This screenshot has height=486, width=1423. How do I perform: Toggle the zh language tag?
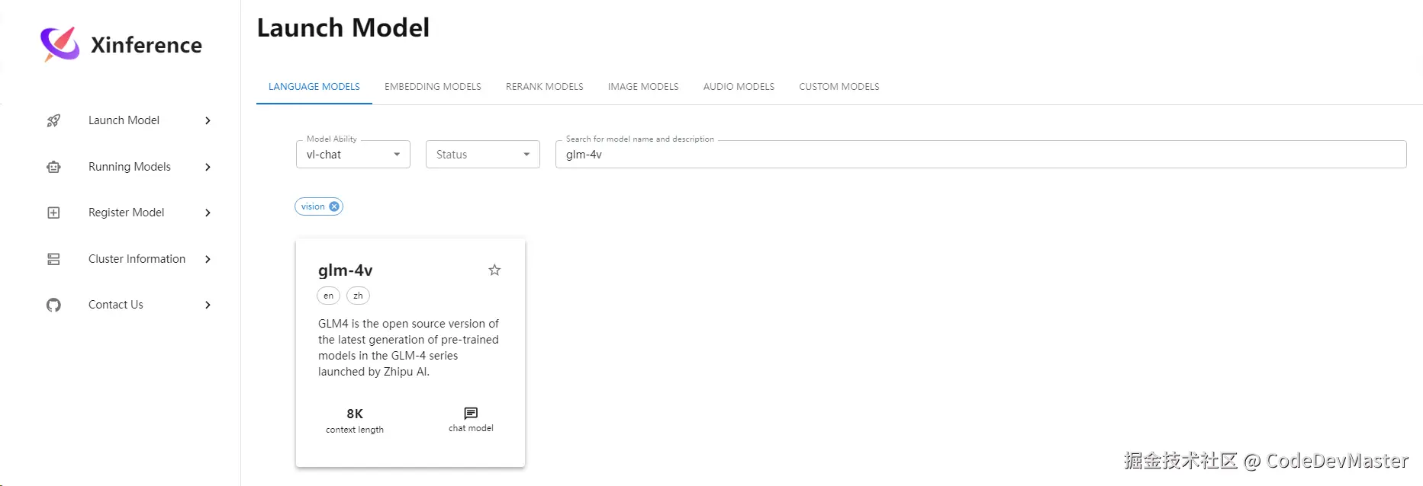coord(358,296)
